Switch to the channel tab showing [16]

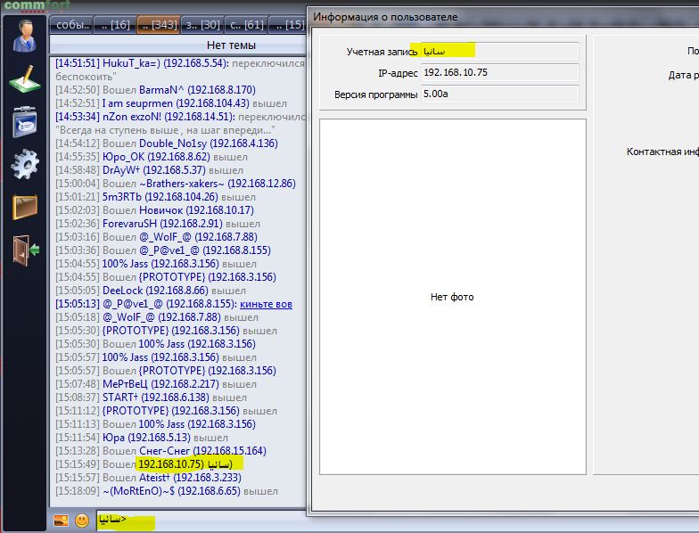(x=114, y=24)
